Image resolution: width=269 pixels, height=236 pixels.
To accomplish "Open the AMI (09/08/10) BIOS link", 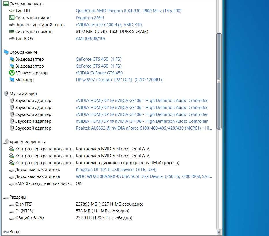I will (x=90, y=39).
